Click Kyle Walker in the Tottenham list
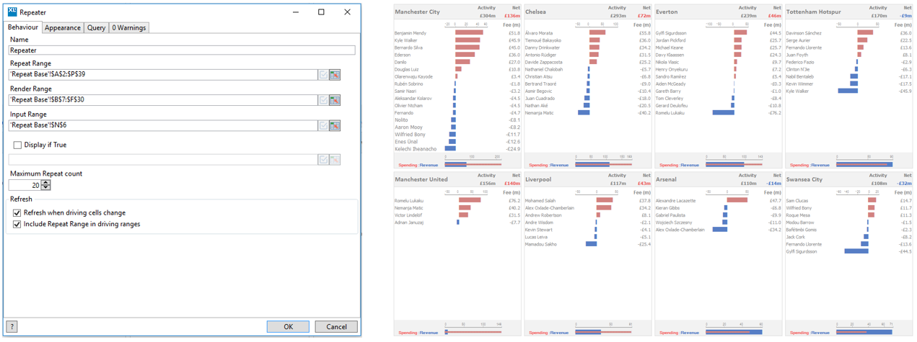Viewport: 917px width, 342px height. click(797, 91)
